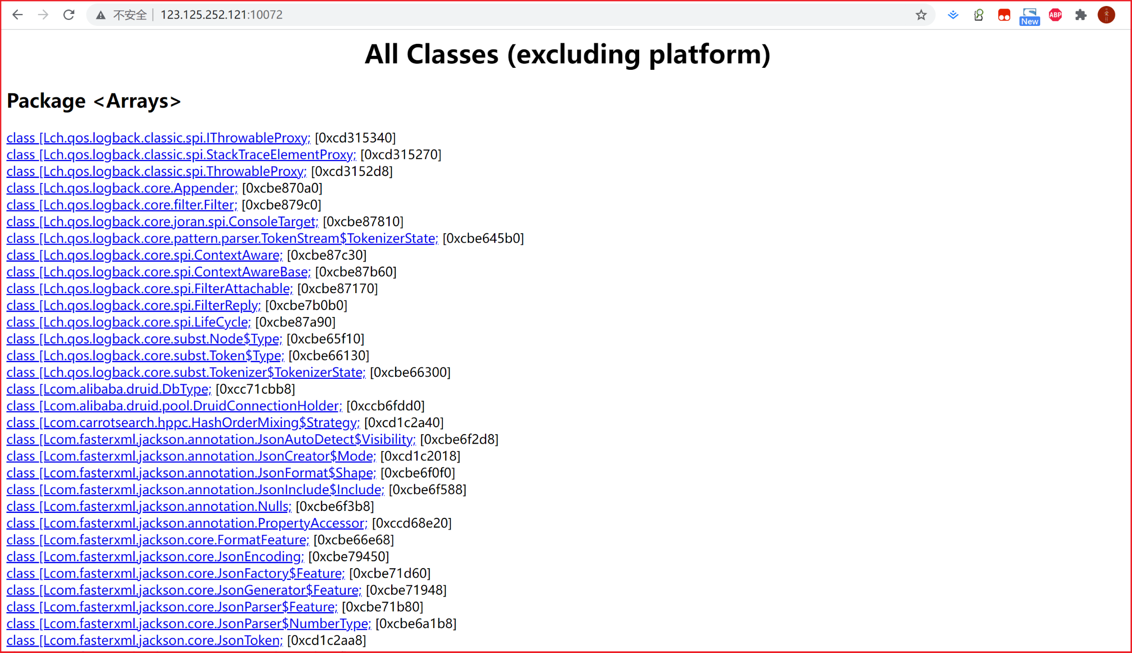Screen dimensions: 1132x653
Task: Click address text [0xcbe66300]
Action: coord(410,372)
